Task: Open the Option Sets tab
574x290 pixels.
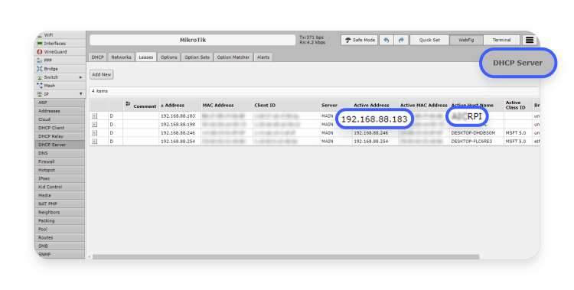Action: point(197,57)
